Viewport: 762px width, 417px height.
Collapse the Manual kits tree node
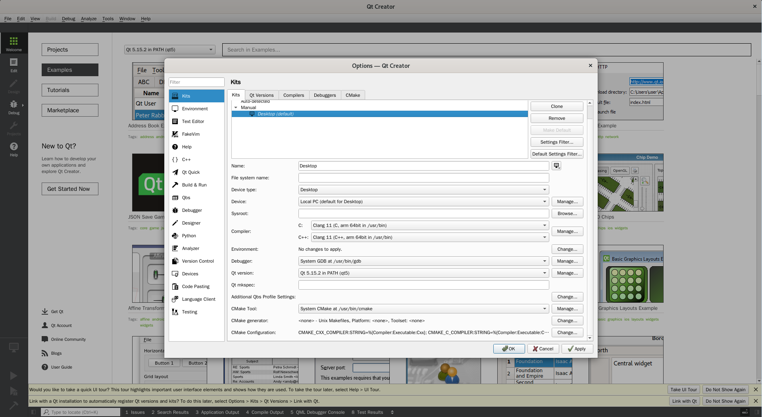(236, 108)
